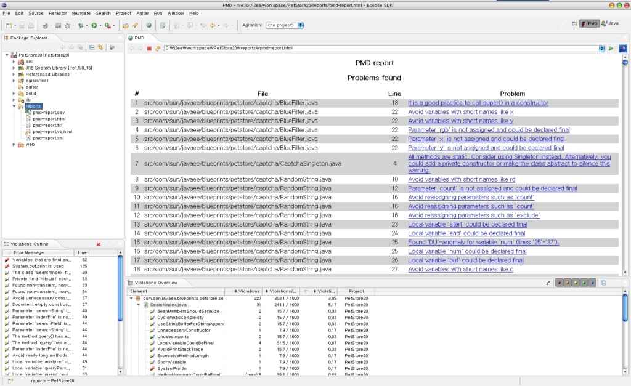Click the Run External Tools icon

tap(107, 25)
